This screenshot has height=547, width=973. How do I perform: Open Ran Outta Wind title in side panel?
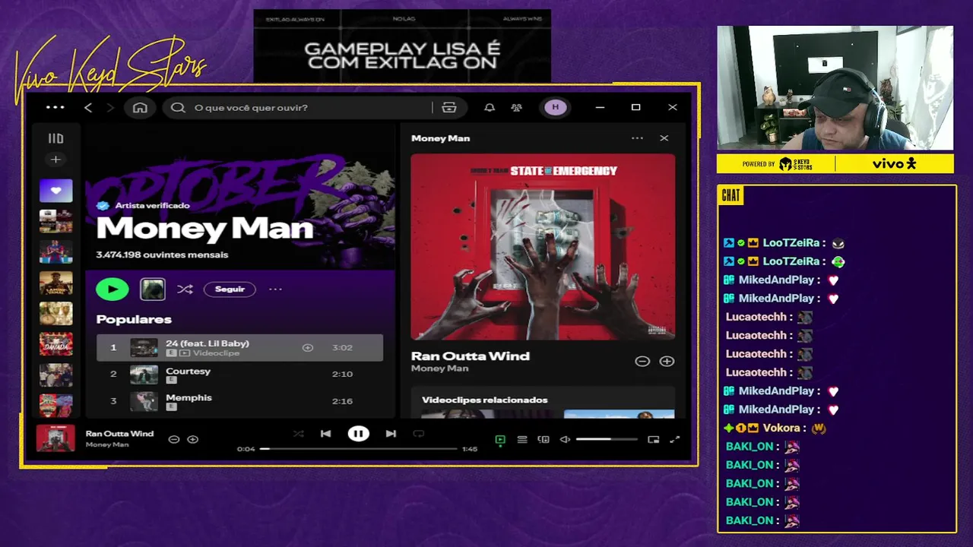(471, 356)
